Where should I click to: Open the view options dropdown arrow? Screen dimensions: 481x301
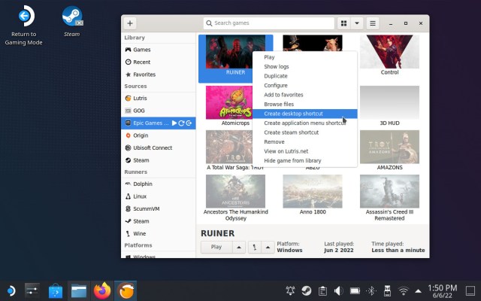point(357,23)
